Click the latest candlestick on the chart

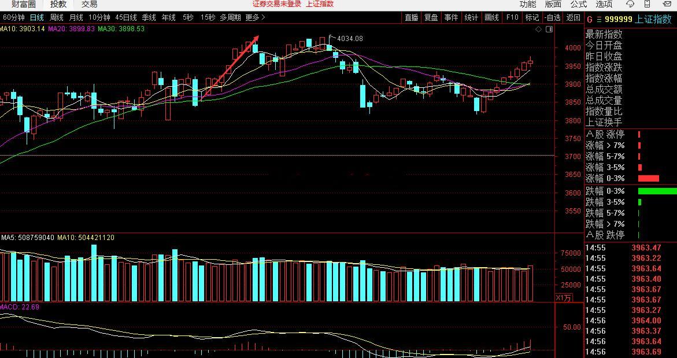531,62
